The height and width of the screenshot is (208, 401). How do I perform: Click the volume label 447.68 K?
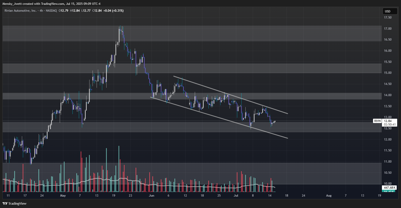click(389, 188)
